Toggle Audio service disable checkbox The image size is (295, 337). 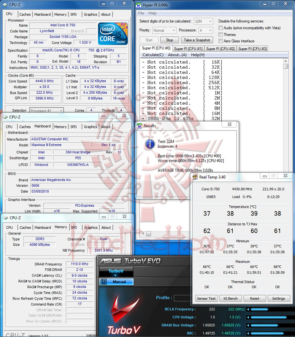point(220,28)
